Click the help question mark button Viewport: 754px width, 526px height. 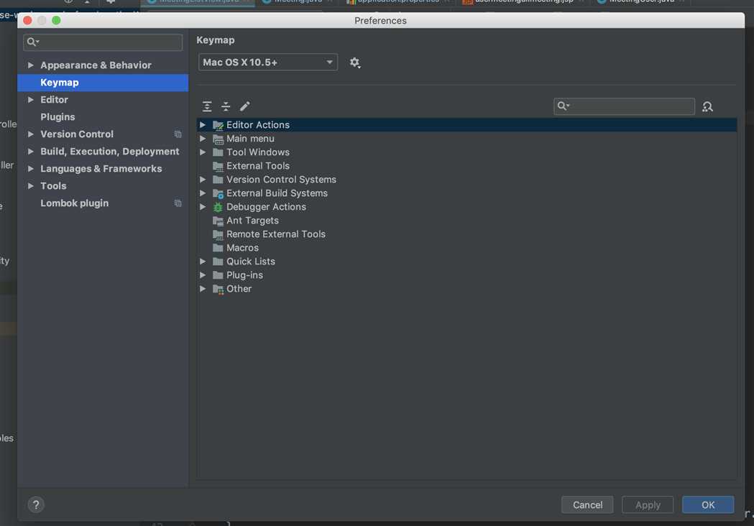pyautogui.click(x=36, y=505)
